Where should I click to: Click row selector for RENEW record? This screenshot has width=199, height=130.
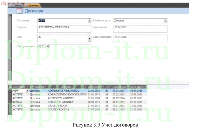tap(10, 102)
